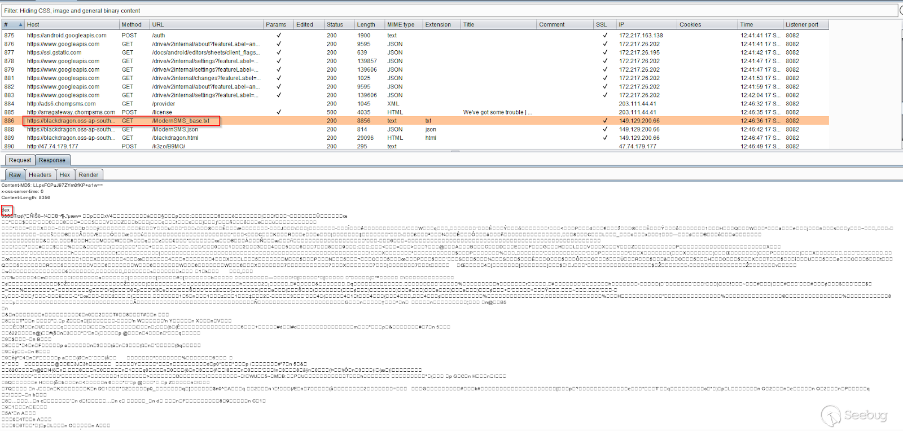The image size is (903, 431).
Task: Switch to the Request tab
Action: (x=20, y=160)
